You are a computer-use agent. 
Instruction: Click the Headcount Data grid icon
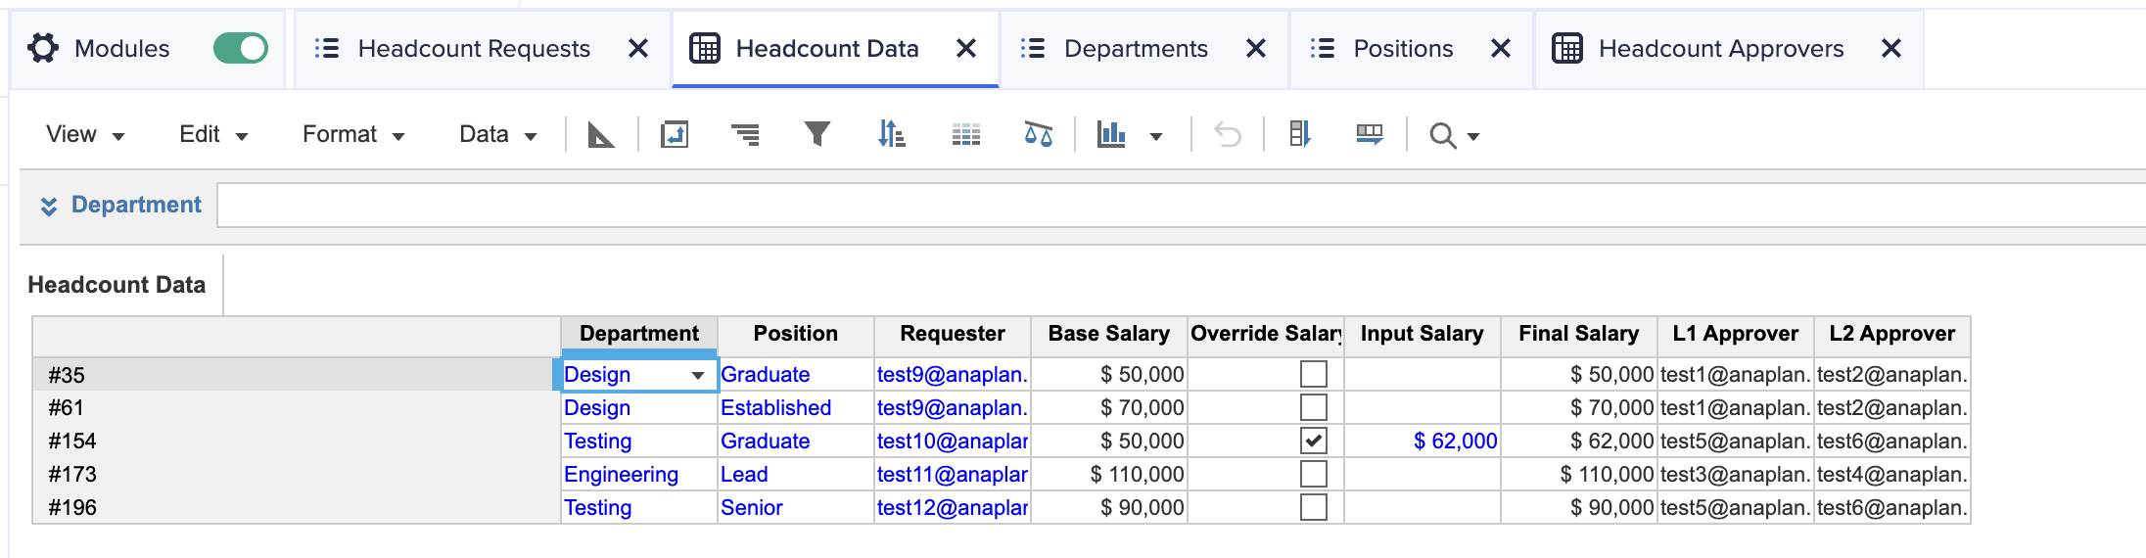[705, 48]
